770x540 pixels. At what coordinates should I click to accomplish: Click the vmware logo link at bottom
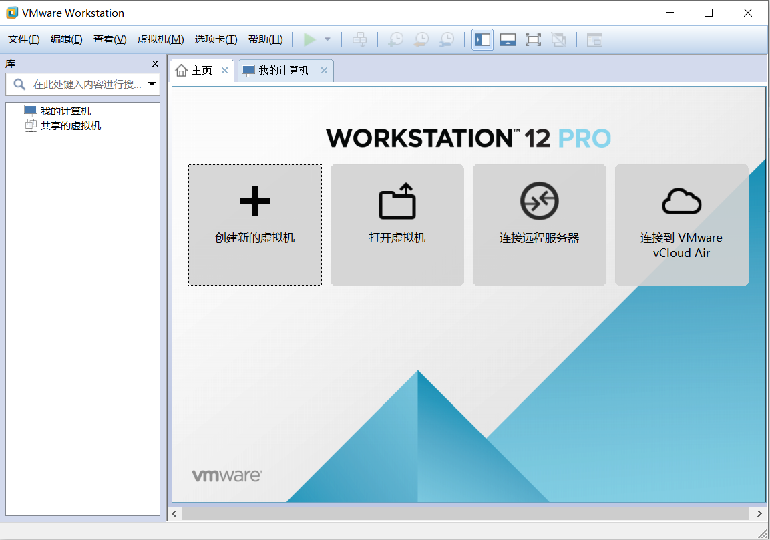pyautogui.click(x=227, y=475)
